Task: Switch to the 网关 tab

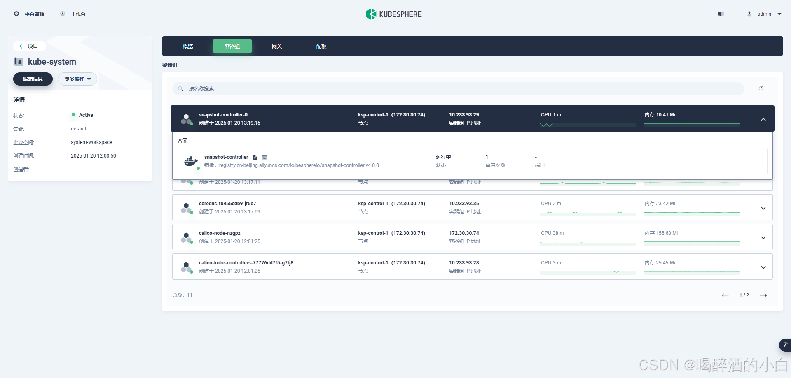Action: (x=277, y=46)
